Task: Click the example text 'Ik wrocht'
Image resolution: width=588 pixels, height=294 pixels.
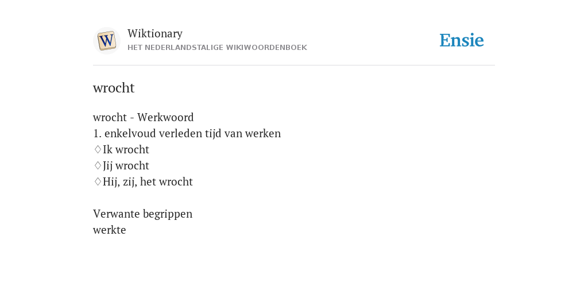Action: (x=126, y=150)
